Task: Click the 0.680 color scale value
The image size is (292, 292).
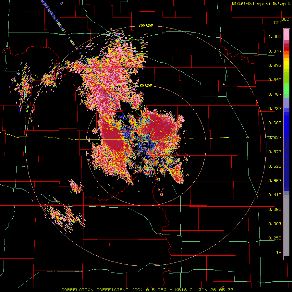Action: [x=275, y=123]
